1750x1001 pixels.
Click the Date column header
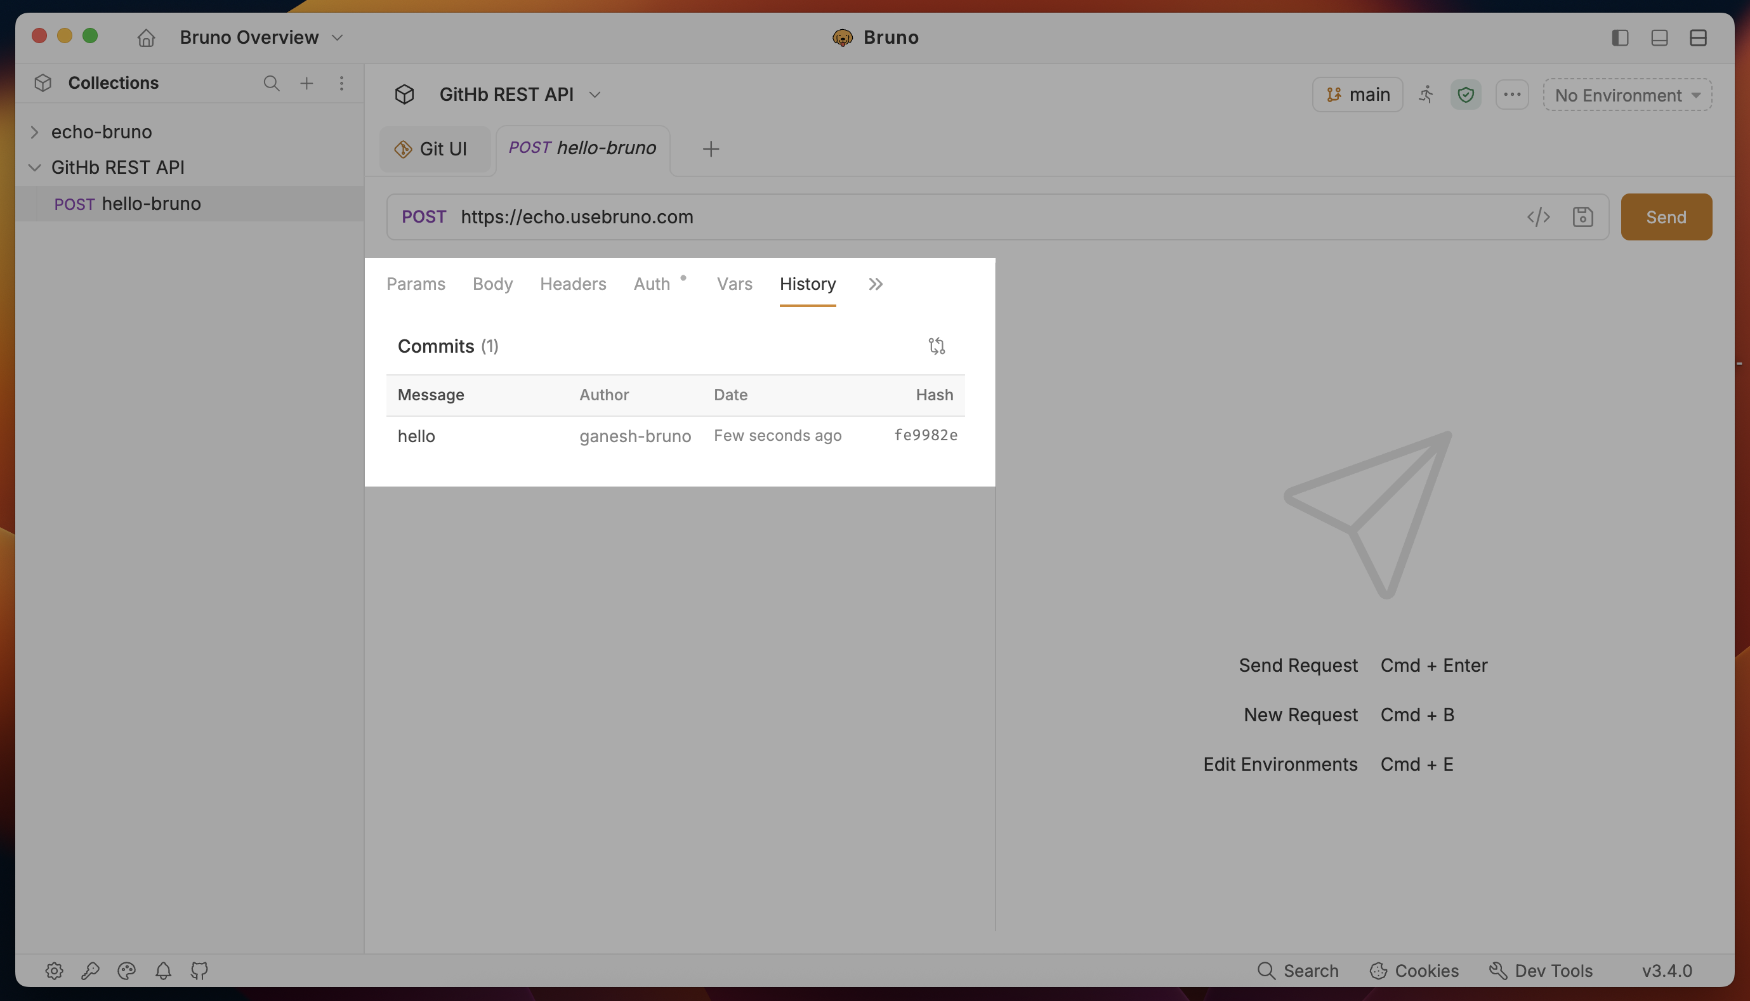point(730,395)
